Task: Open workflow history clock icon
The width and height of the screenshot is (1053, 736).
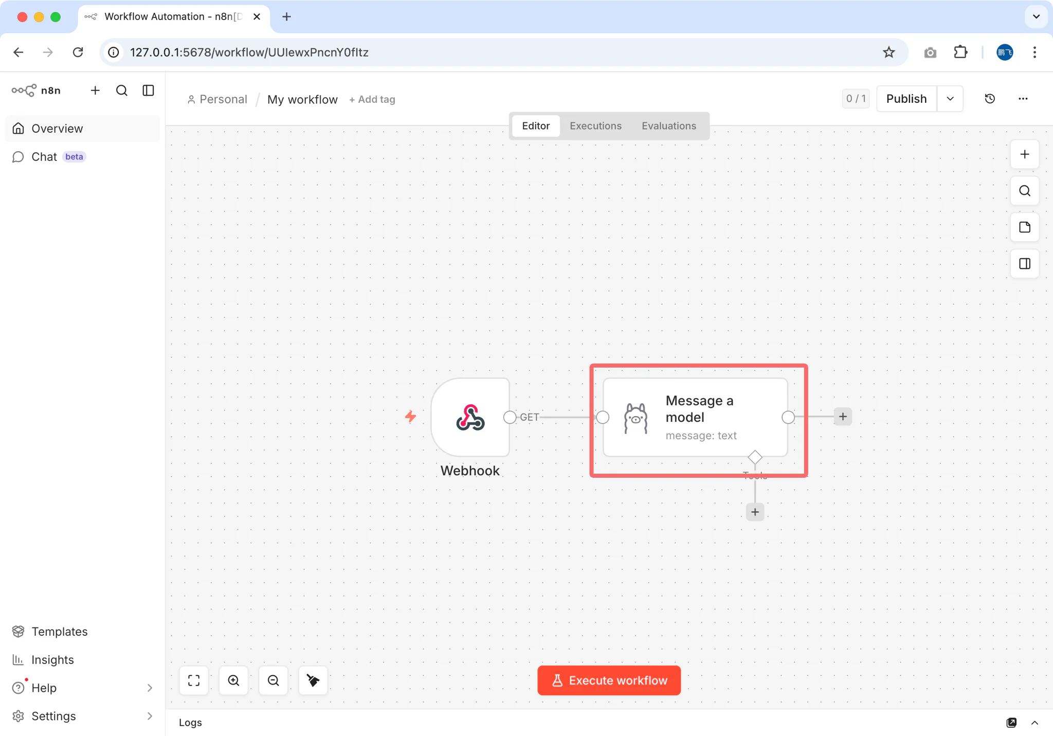Action: click(990, 99)
